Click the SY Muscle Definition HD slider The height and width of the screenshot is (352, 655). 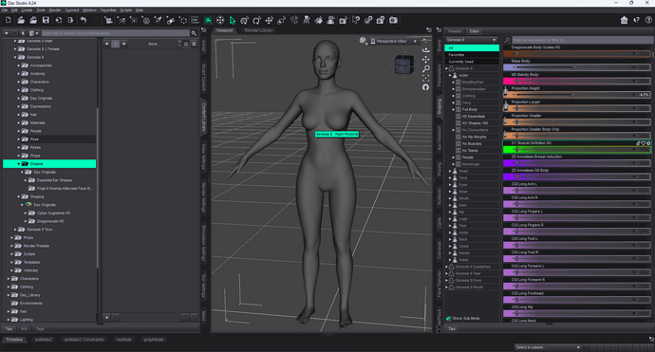pyautogui.click(x=576, y=149)
